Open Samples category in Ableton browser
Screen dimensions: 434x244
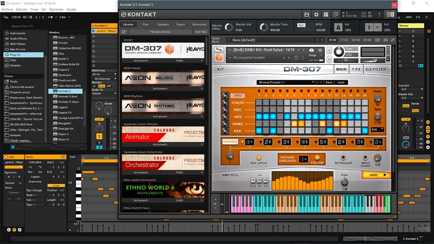coord(15,65)
